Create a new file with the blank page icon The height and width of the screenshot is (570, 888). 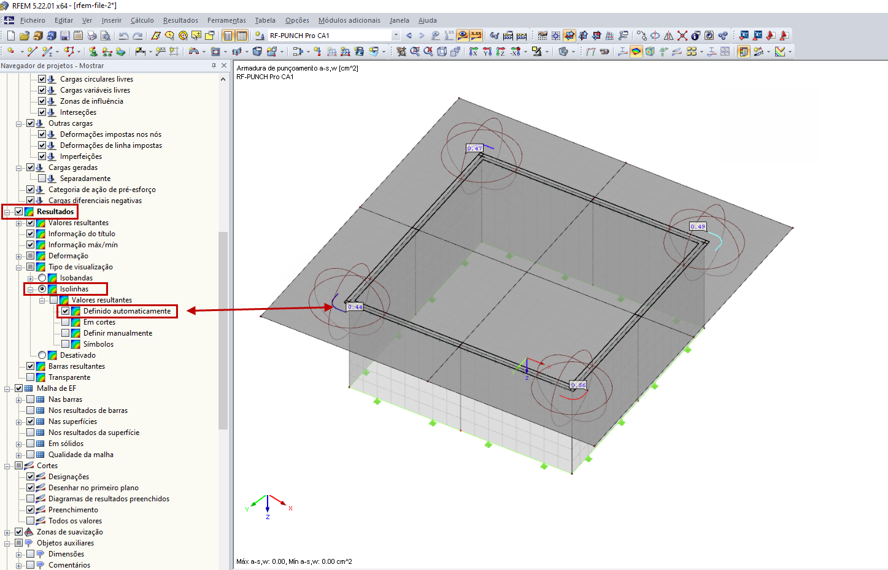[11, 36]
